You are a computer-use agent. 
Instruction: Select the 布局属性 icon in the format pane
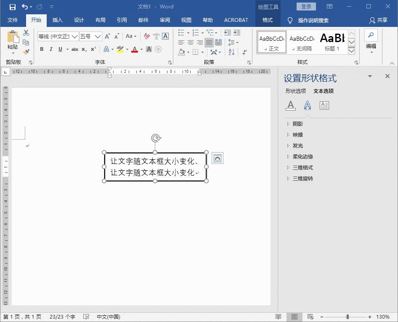(324, 105)
